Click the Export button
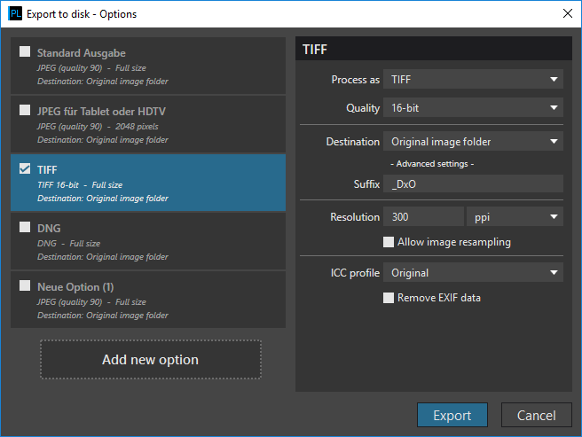 (x=452, y=415)
